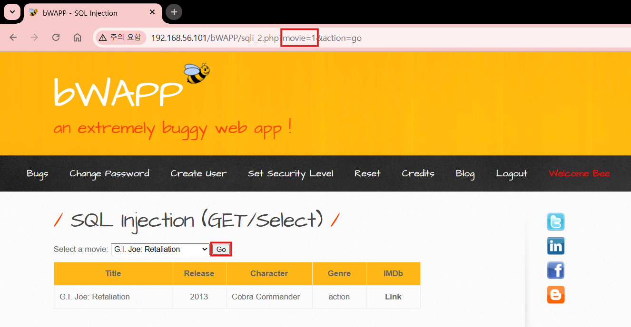Click the browser forward arrow
This screenshot has width=631, height=327.
click(x=34, y=38)
